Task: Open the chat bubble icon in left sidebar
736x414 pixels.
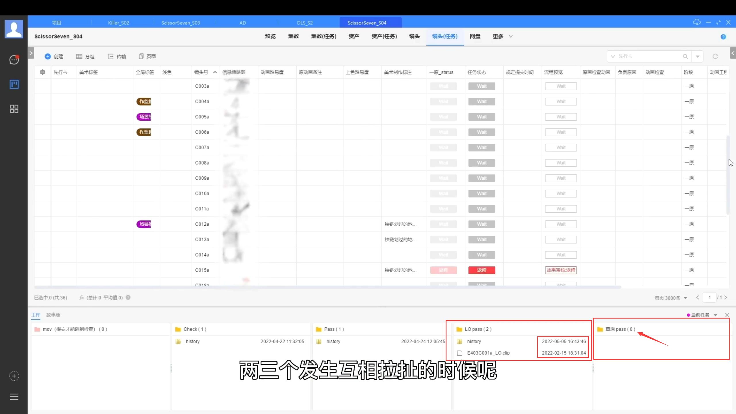Action: 14,60
